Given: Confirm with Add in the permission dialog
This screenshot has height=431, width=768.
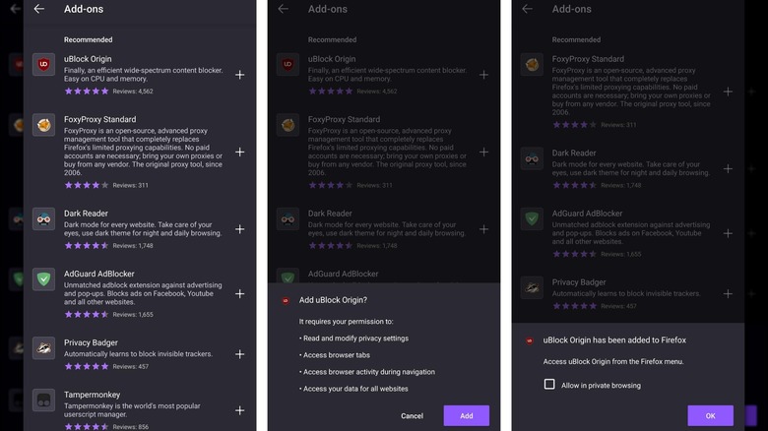Looking at the screenshot, I should coord(466,416).
